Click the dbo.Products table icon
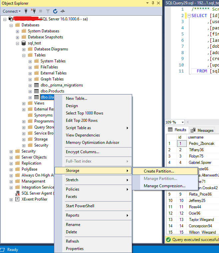Image resolution: width=219 pixels, height=253 pixels. (37, 91)
